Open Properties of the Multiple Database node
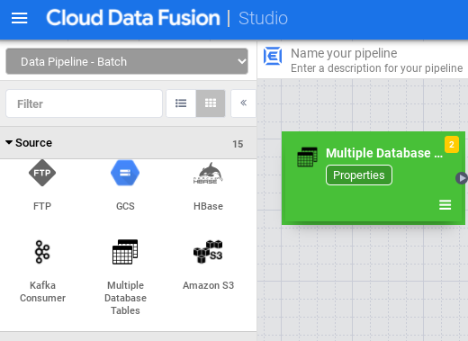Image resolution: width=468 pixels, height=341 pixels. point(359,175)
